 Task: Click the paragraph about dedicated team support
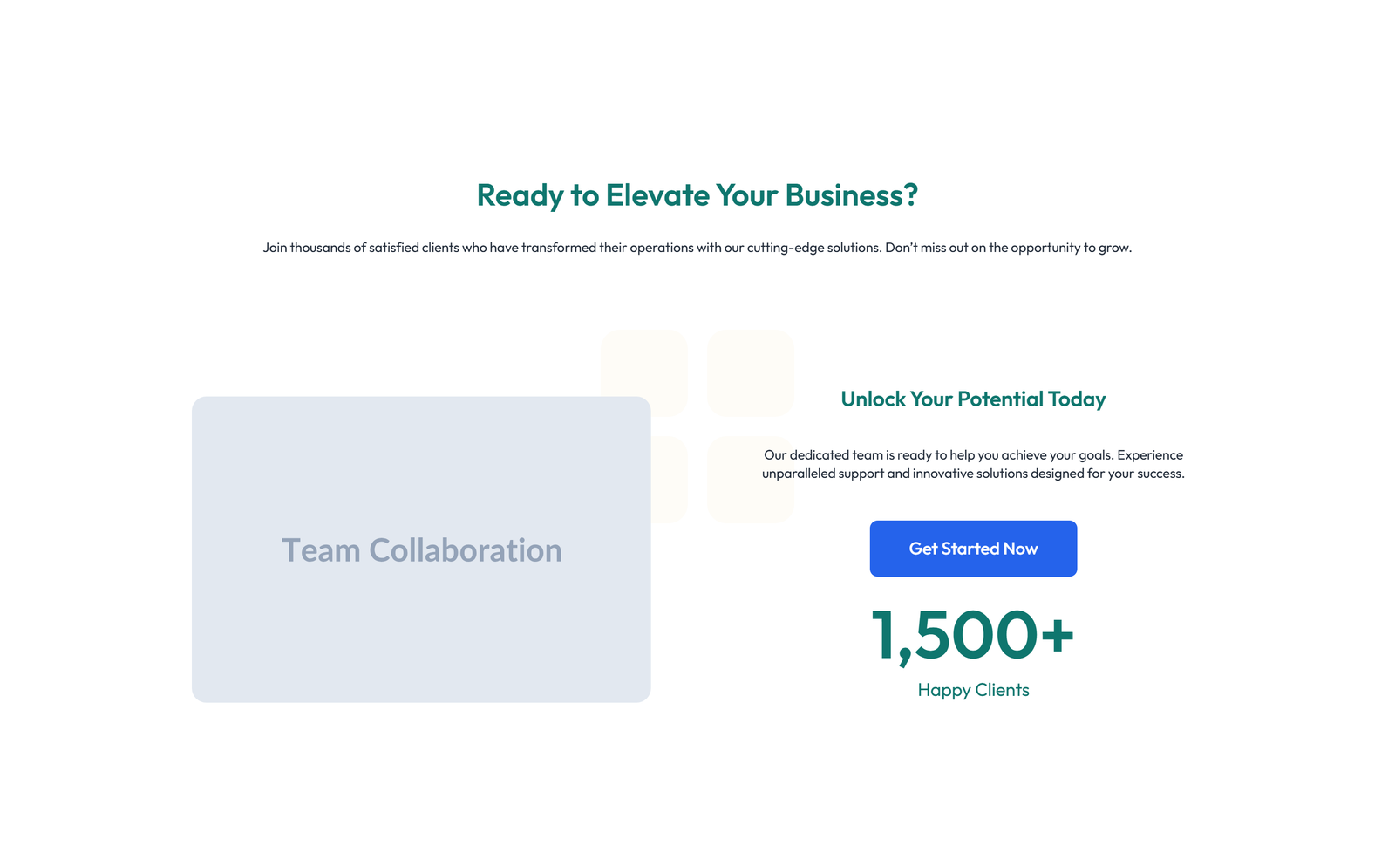972,464
